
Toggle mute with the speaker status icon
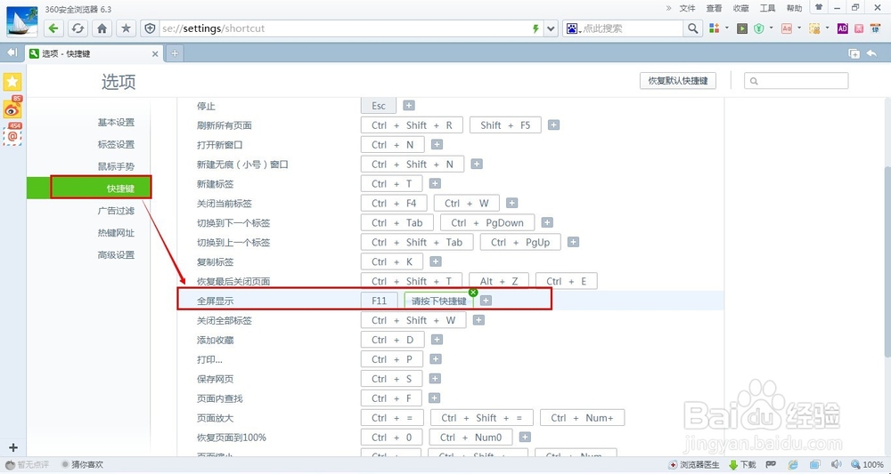(x=837, y=465)
